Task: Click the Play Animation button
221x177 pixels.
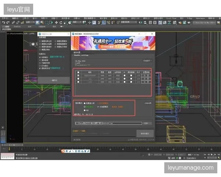Action: (x=211, y=155)
